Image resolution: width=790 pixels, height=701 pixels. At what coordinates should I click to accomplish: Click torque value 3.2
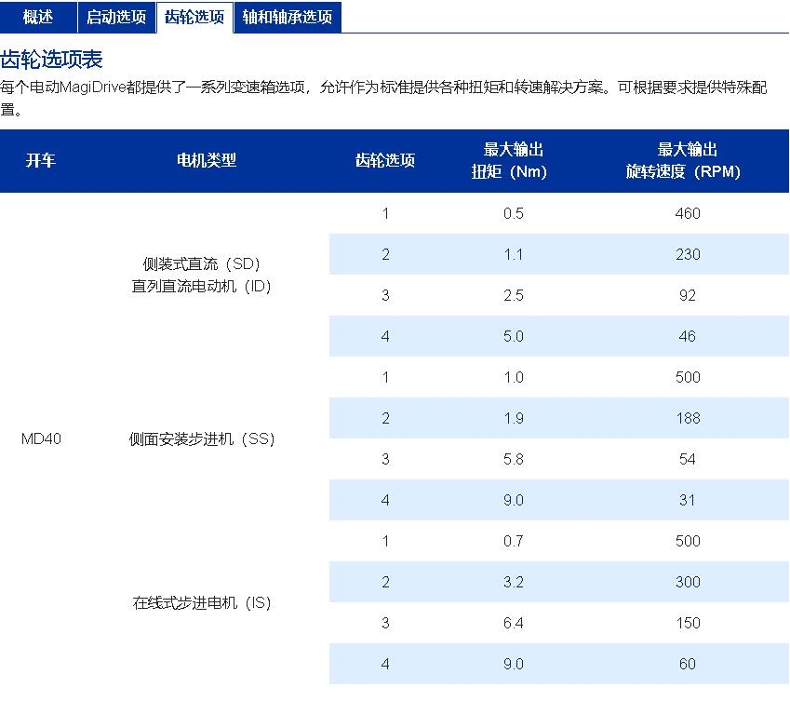coord(514,582)
